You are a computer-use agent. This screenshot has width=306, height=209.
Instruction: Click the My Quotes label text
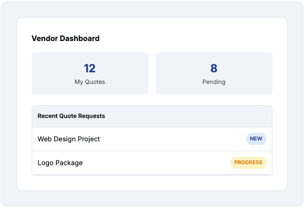pos(90,82)
